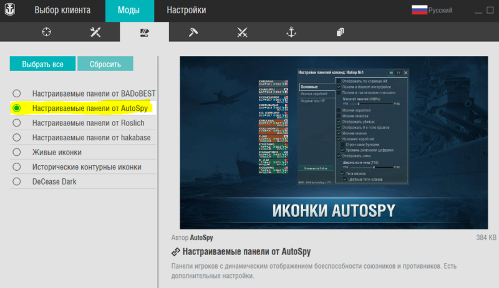
Task: Select the panels edit icon category
Action: click(145, 32)
